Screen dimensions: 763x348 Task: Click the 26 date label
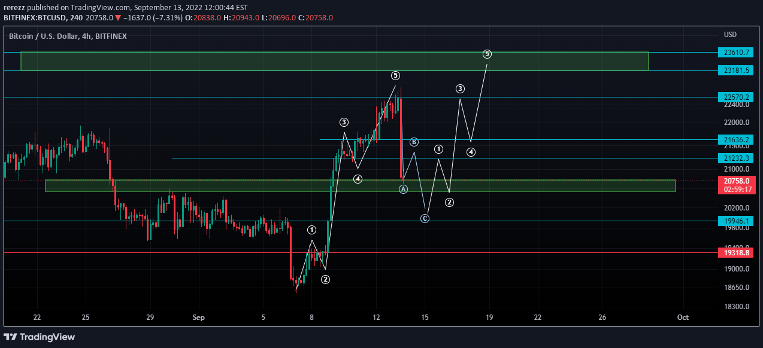pos(602,318)
